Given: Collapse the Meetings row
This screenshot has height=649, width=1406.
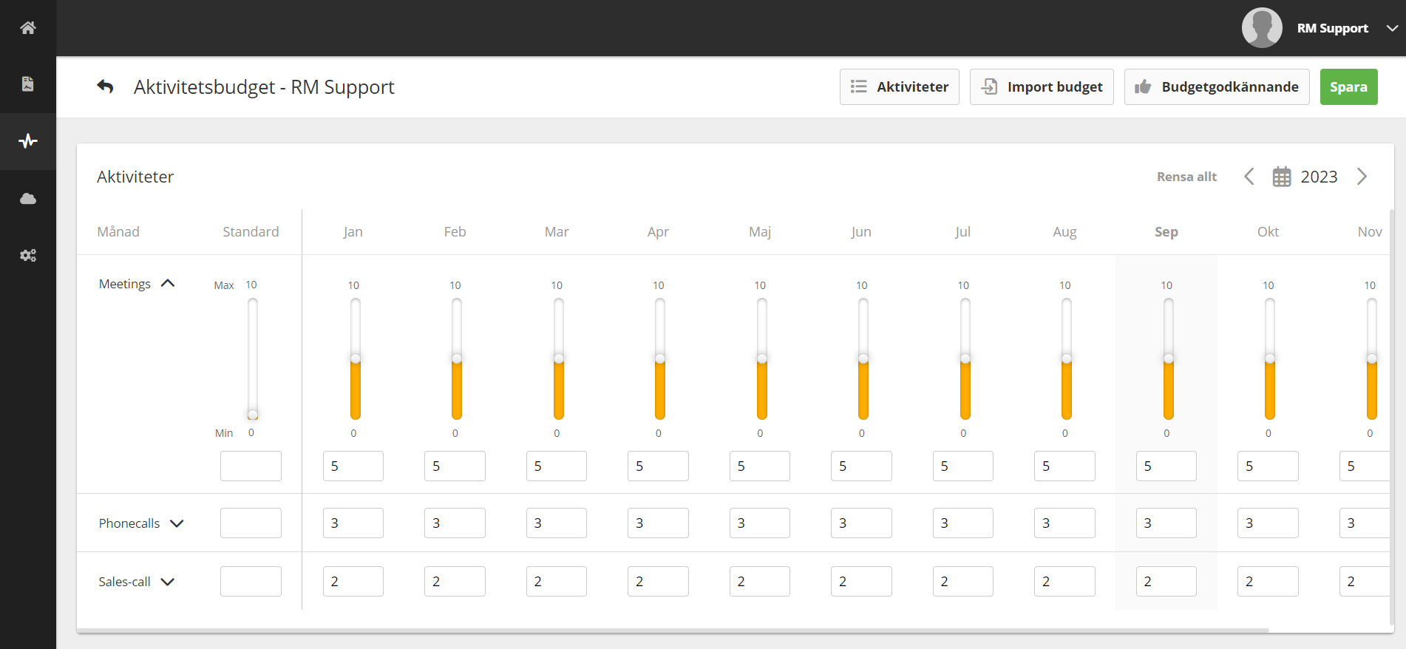Looking at the screenshot, I should coord(168,284).
